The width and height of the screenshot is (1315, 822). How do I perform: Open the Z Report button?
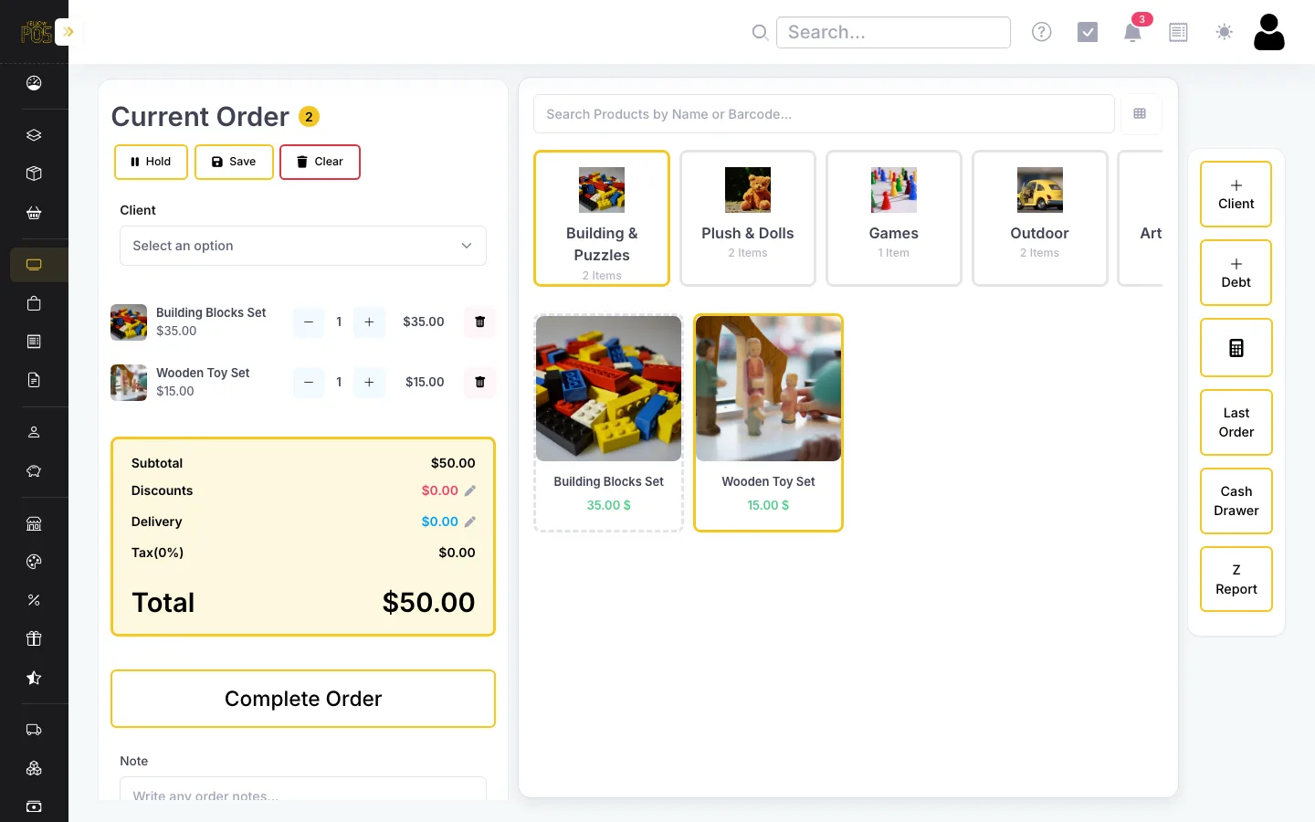1236,579
